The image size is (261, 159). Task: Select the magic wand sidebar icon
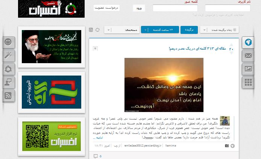[9, 56]
